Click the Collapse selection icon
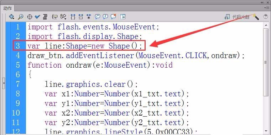 [x=81, y=17]
